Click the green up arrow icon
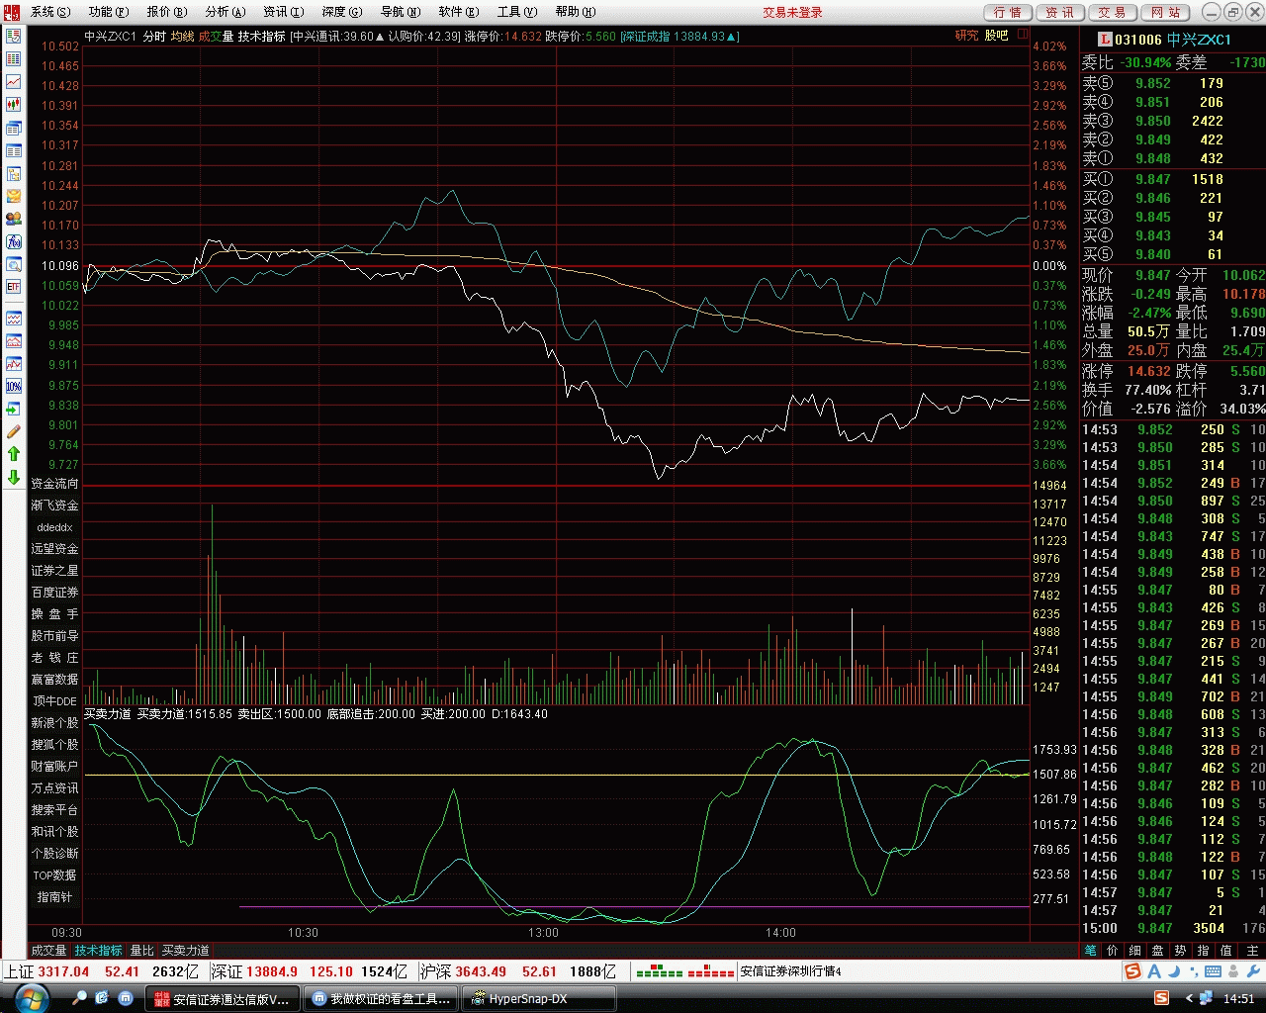Screen dimensions: 1266x1013 (14, 454)
